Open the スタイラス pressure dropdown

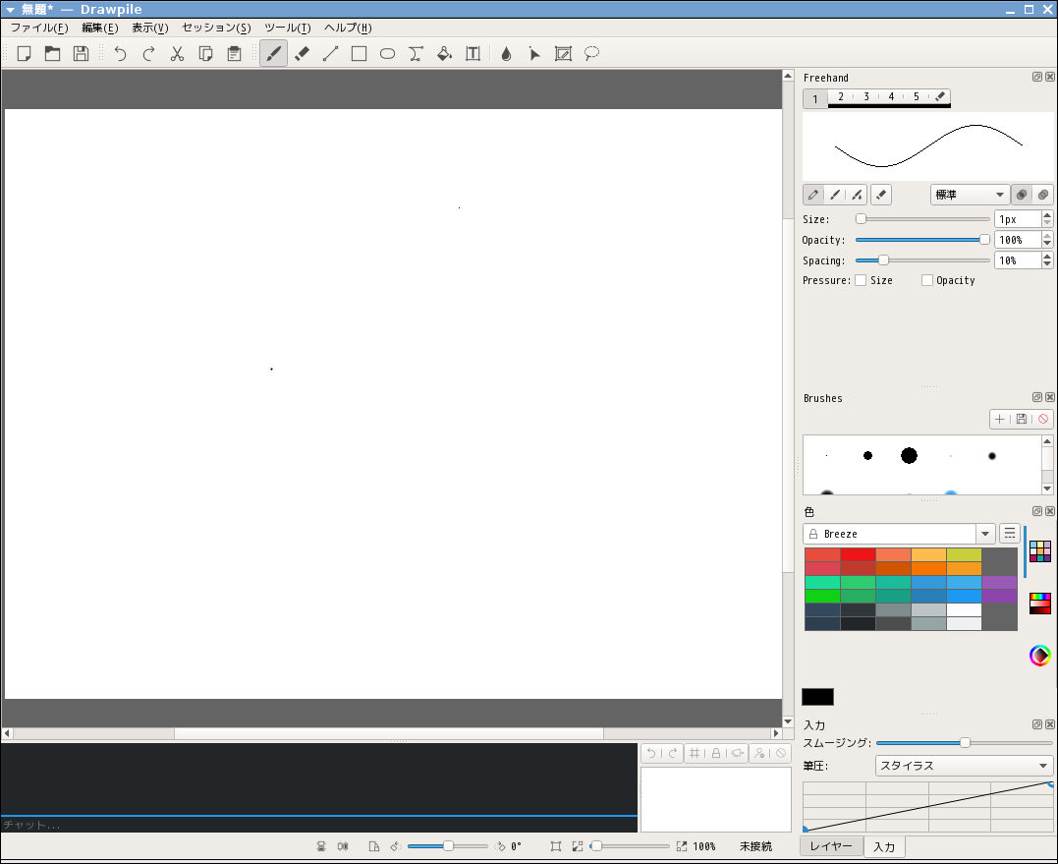[x=964, y=766]
